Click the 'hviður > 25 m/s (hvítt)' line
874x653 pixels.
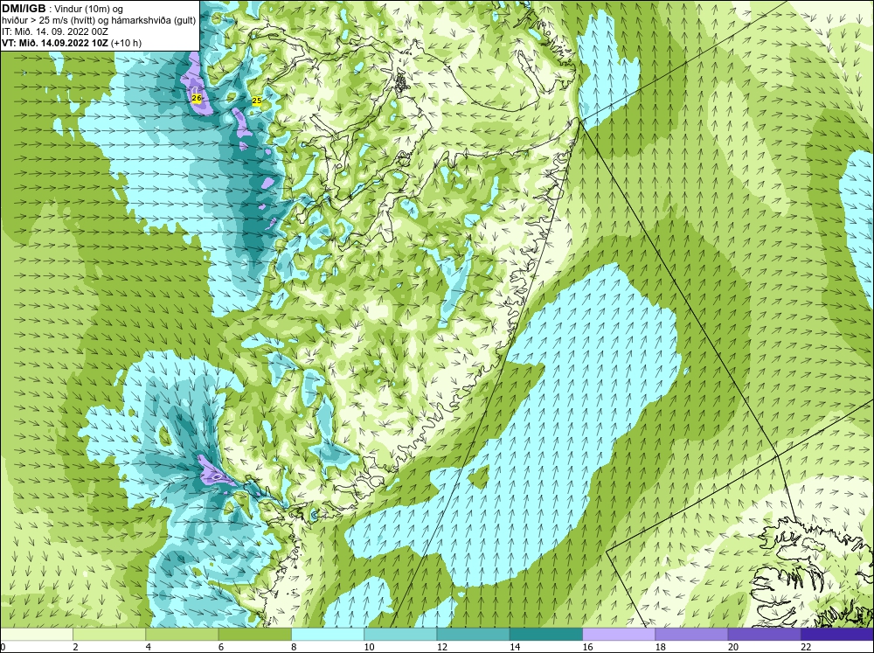click(48, 20)
